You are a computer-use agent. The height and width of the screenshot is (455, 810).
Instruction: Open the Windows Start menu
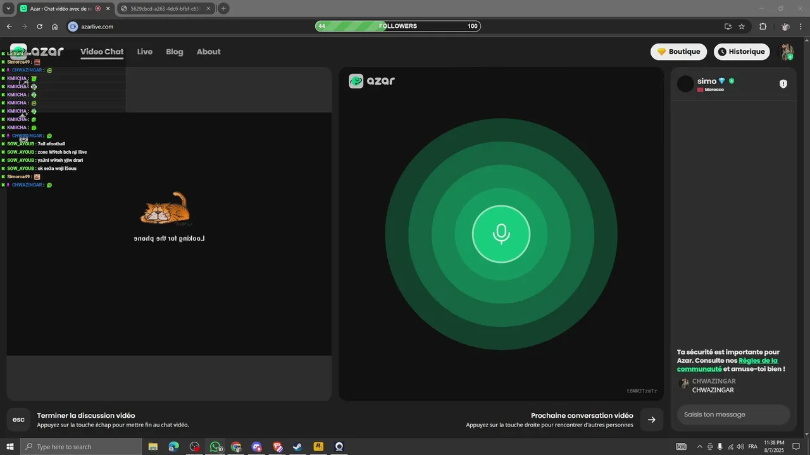(x=9, y=447)
